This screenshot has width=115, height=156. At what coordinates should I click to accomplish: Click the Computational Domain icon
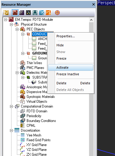pos(17,106)
